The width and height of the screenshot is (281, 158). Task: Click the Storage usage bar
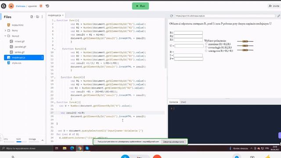tap(34, 142)
